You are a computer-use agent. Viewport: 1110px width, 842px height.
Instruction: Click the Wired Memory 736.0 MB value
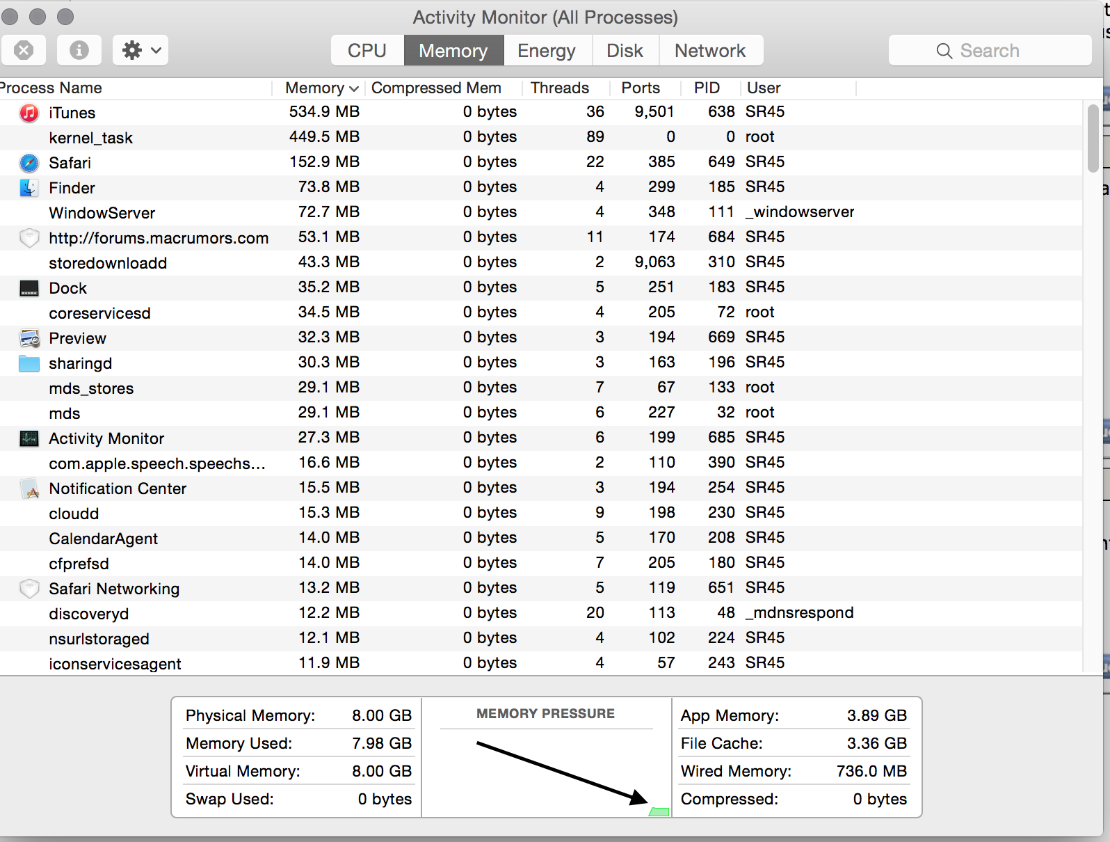(x=871, y=771)
